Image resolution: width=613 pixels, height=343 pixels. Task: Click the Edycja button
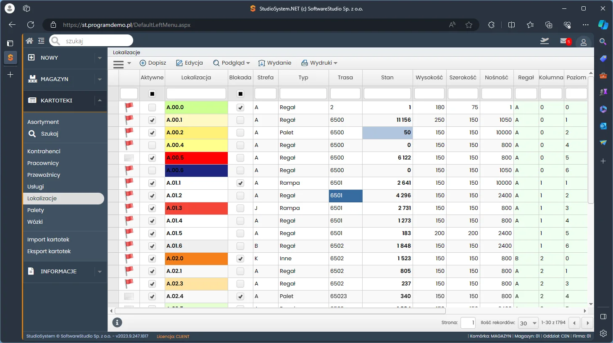point(189,63)
